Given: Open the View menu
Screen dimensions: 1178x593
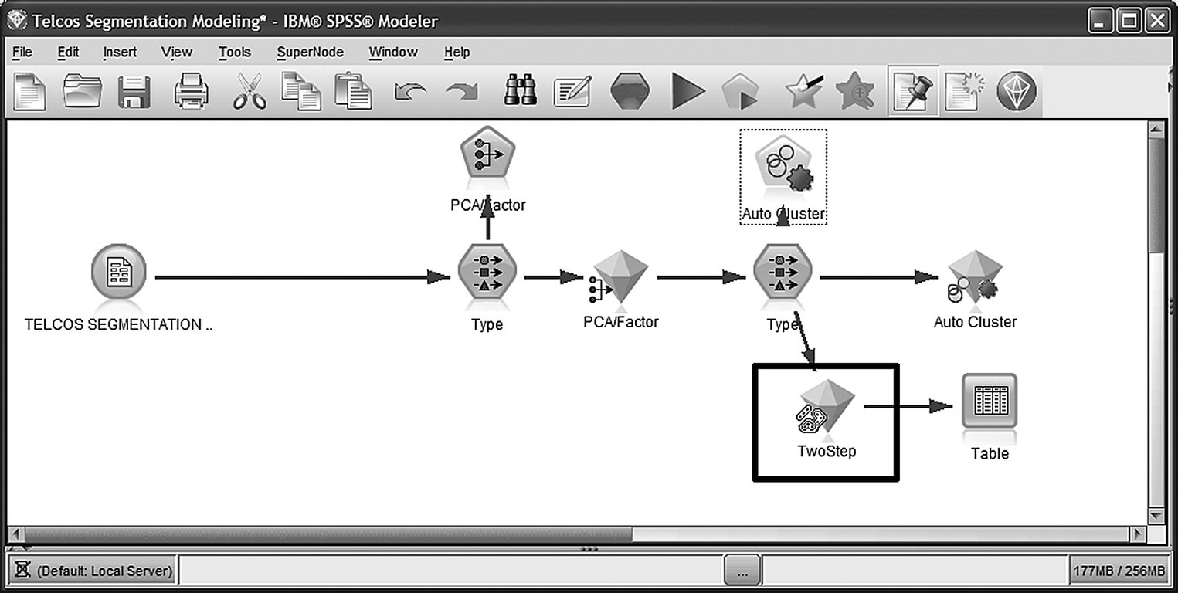Looking at the screenshot, I should pyautogui.click(x=176, y=52).
